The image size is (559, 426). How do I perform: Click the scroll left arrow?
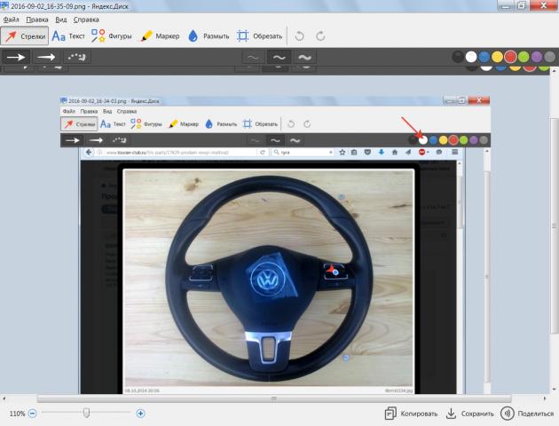pos(4,398)
